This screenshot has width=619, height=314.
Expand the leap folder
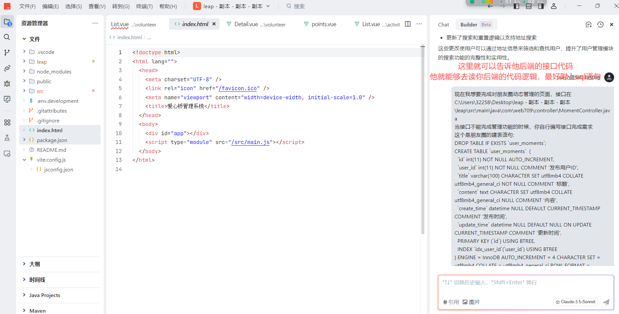click(x=24, y=61)
